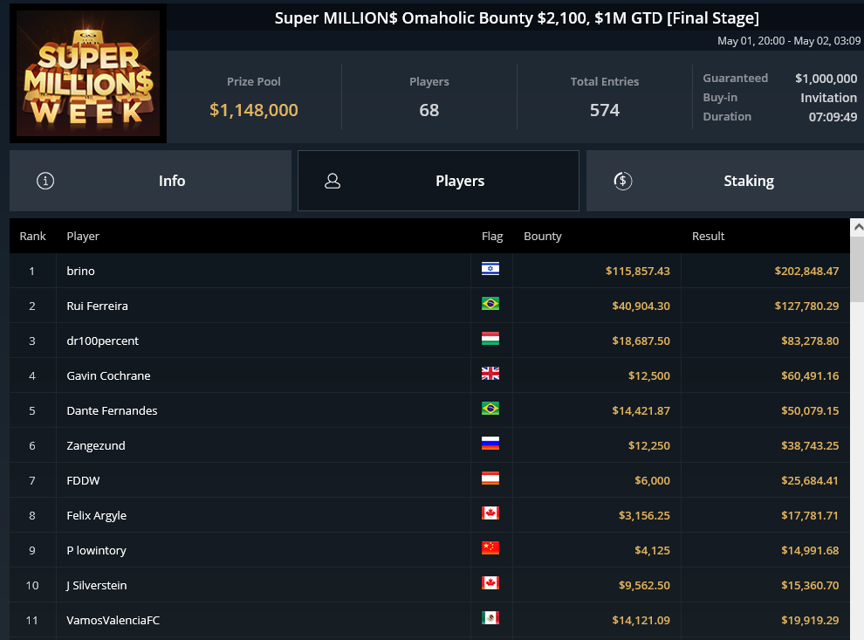Click VamosValenciaFC's result $19,919.29
This screenshot has width=864, height=640.
click(810, 620)
